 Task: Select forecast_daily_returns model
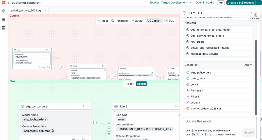pyautogui.click(x=219, y=54)
